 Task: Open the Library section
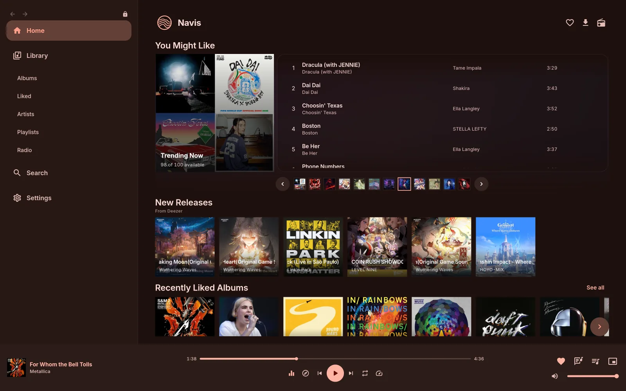69,56
